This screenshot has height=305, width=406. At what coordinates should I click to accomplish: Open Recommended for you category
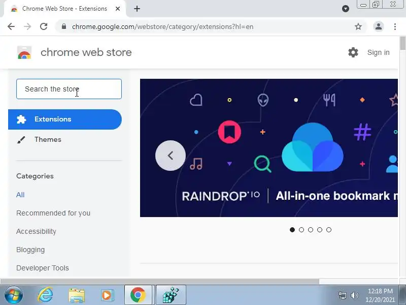[x=53, y=213]
